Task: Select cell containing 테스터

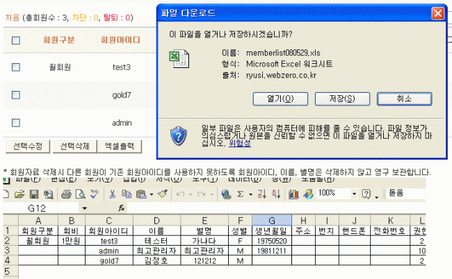Action: [156, 241]
